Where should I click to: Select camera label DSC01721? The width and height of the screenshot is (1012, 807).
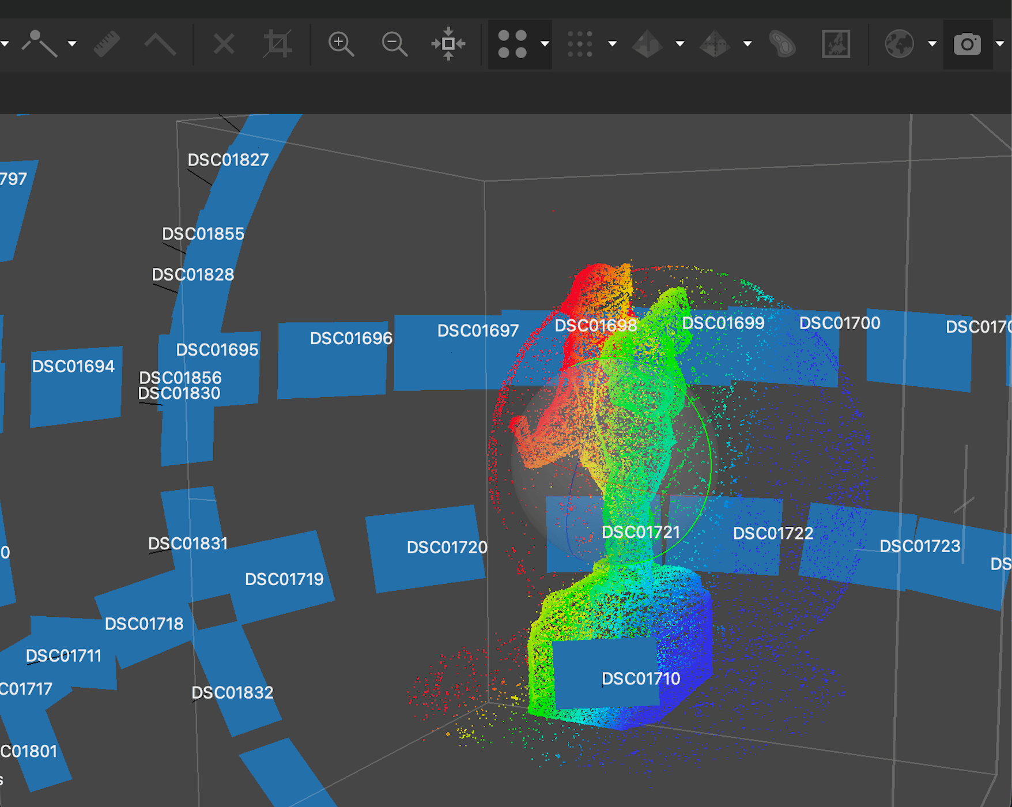(x=641, y=532)
